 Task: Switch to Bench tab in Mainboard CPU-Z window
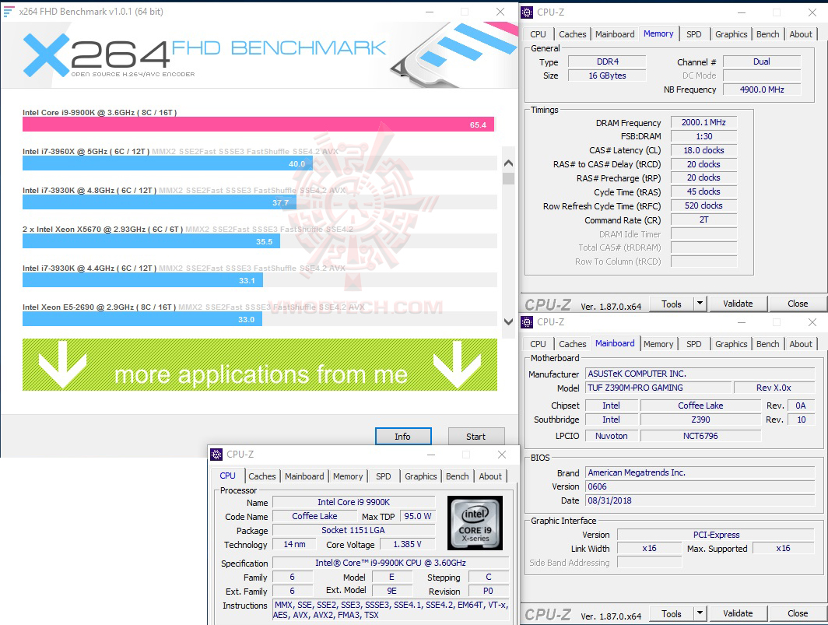coord(768,344)
